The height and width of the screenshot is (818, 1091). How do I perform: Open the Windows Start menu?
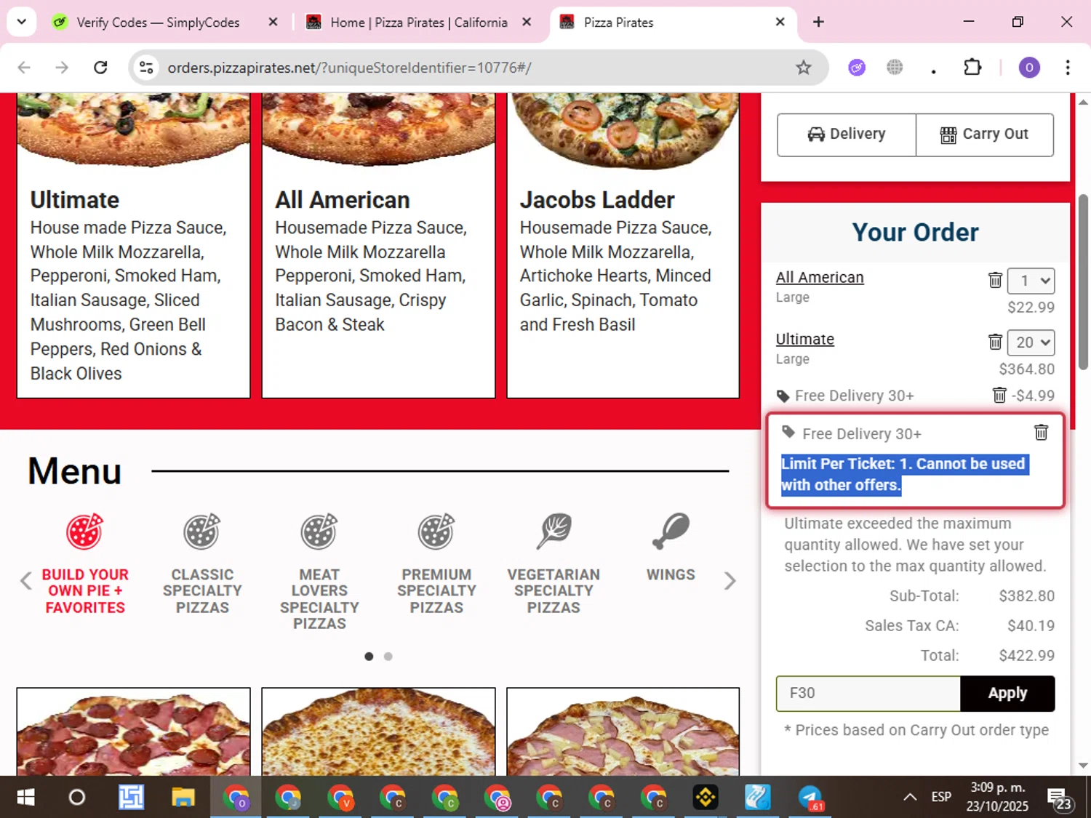pos(25,798)
